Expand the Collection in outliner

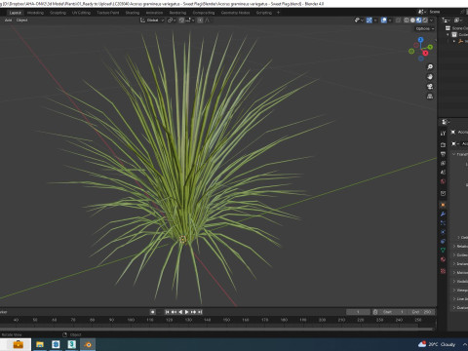point(448,34)
